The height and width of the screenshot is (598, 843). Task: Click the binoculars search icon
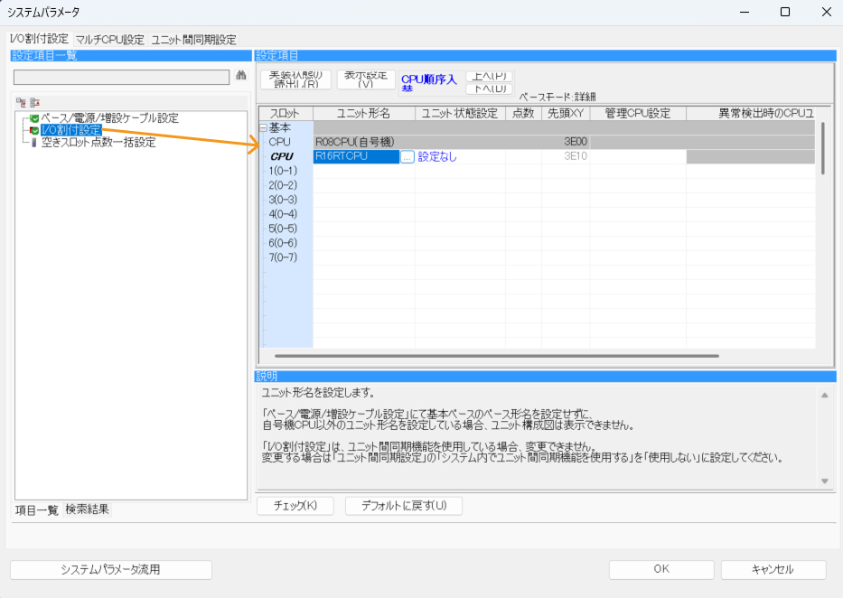(x=241, y=77)
